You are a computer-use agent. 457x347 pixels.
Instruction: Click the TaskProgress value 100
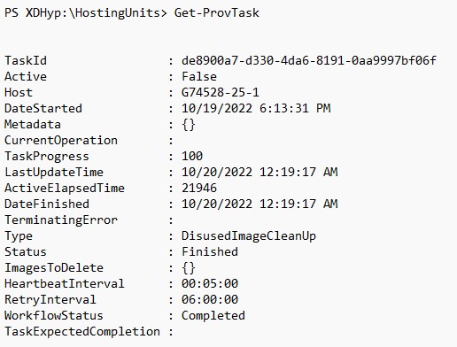pos(192,156)
